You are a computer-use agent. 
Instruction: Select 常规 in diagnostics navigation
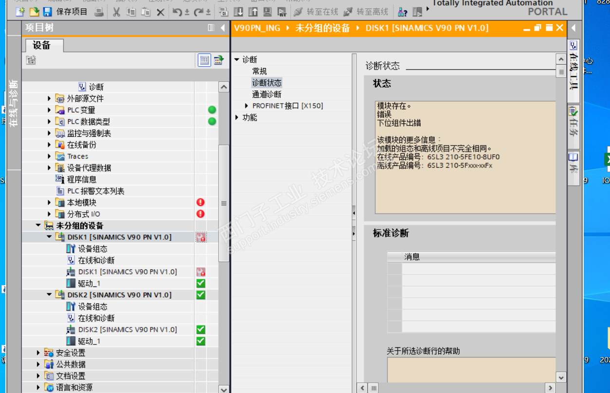[x=259, y=71]
